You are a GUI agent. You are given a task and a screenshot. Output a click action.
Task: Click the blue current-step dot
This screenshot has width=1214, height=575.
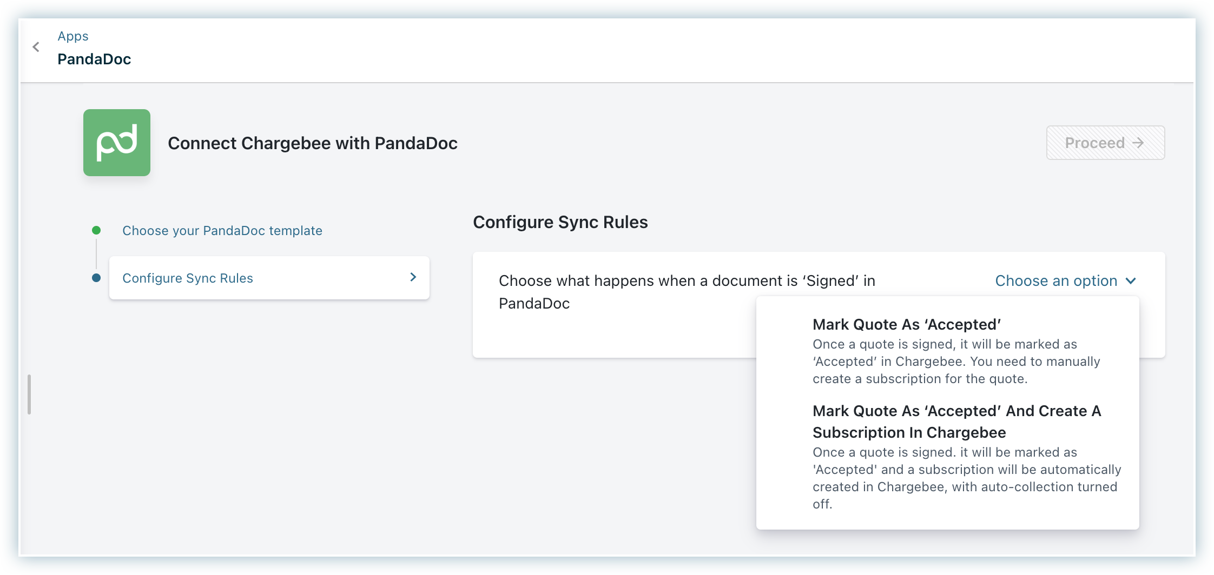point(96,278)
